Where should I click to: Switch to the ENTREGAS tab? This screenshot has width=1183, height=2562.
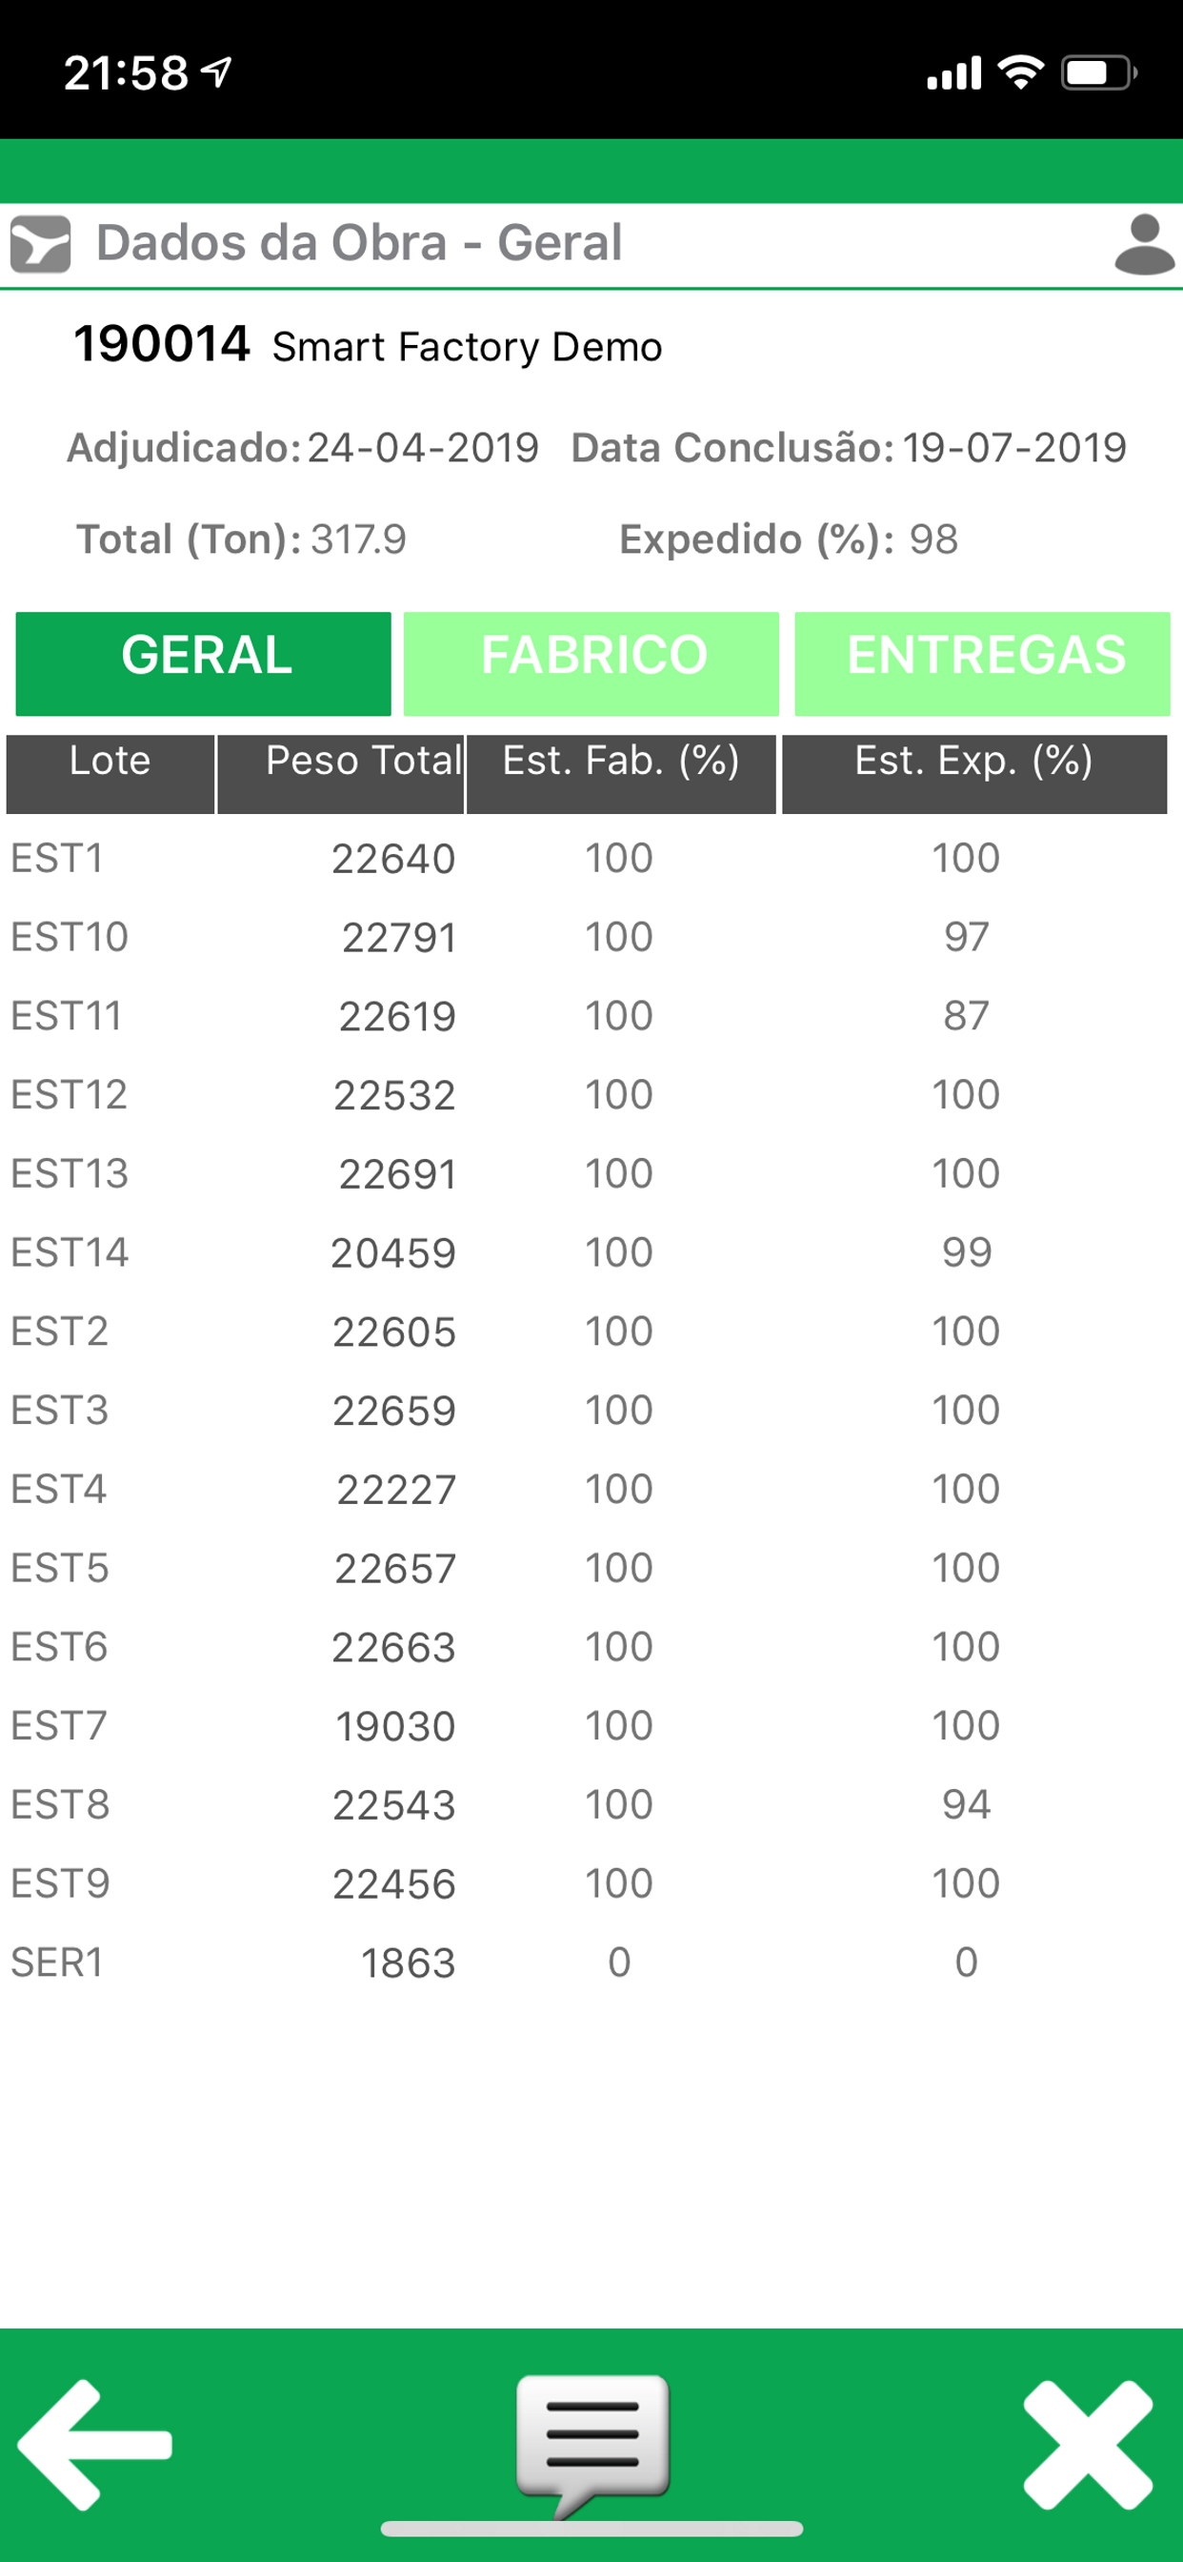point(982,663)
